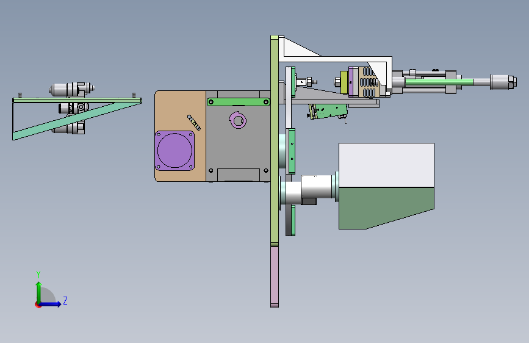Screen dimensions: 529x343
Task: Select the yellow-green block near the spring
Action: (x=344, y=82)
